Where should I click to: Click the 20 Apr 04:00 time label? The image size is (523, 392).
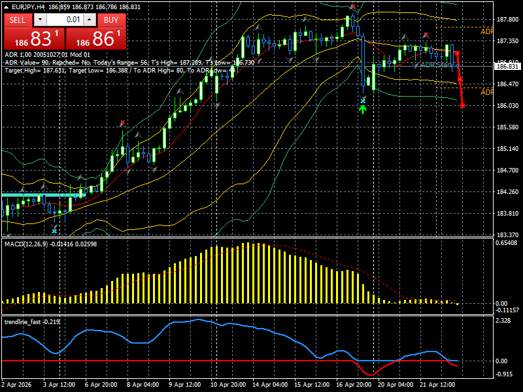[396, 385]
